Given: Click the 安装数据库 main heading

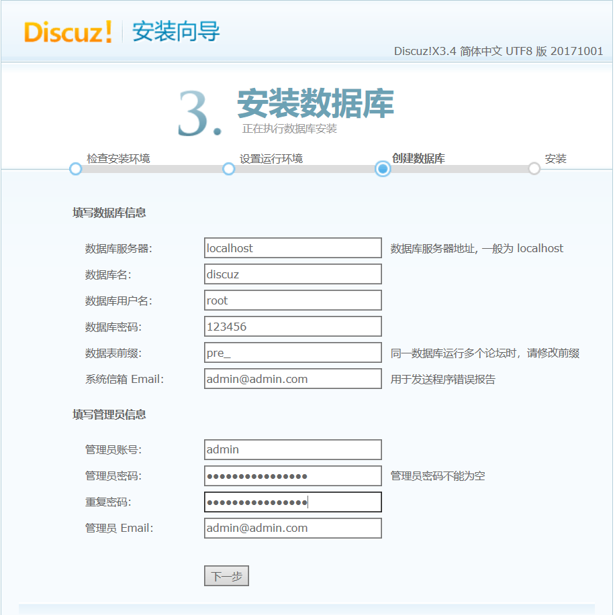Looking at the screenshot, I should coord(316,103).
